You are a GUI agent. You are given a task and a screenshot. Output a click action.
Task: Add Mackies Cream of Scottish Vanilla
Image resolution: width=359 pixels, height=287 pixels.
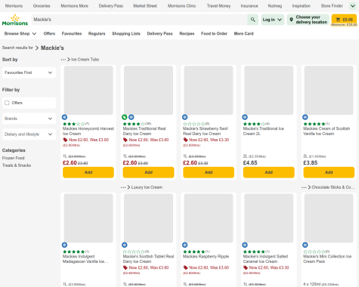point(329,172)
